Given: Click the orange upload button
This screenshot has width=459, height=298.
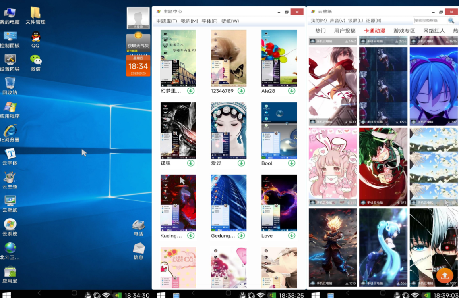Looking at the screenshot, I should pos(445,276).
